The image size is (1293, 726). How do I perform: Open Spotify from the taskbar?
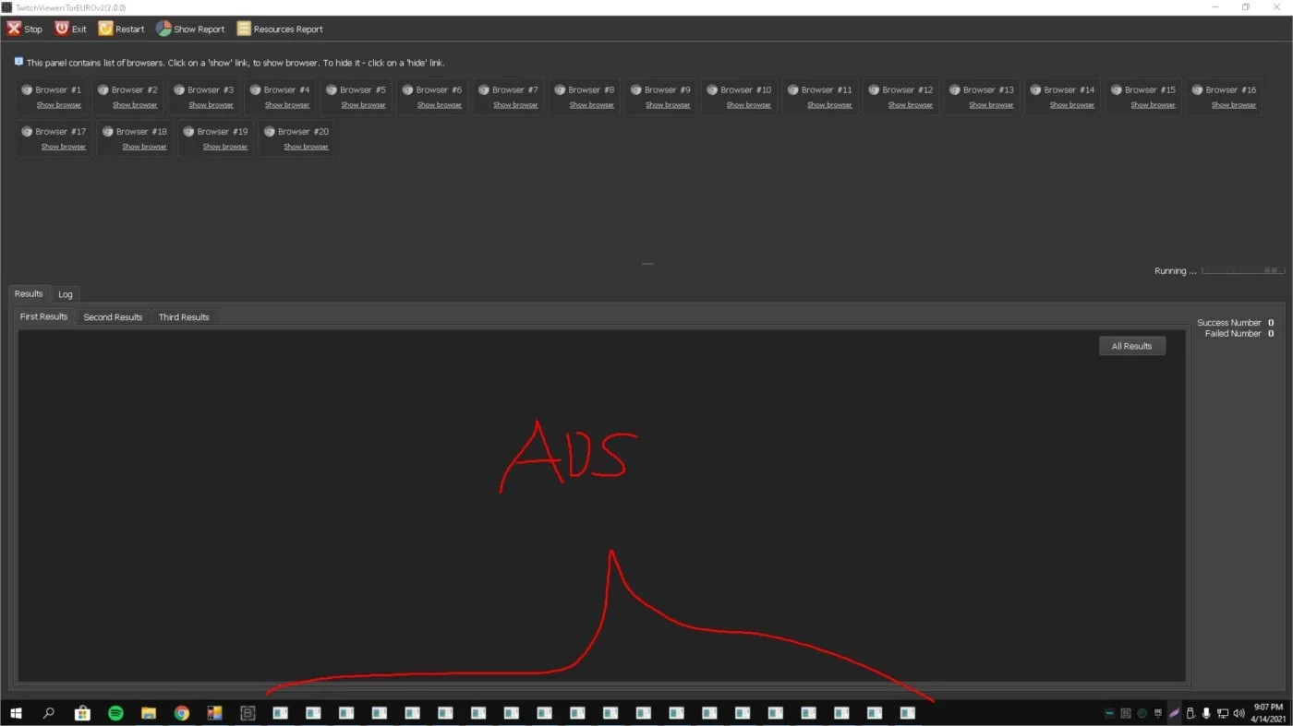[x=115, y=713]
